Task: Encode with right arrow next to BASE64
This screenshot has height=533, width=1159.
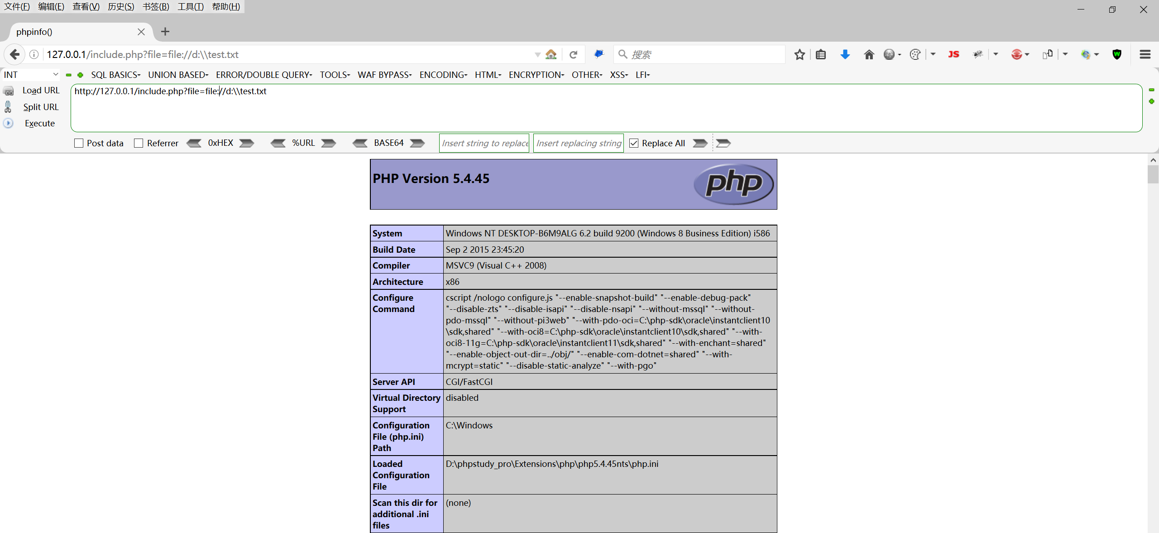Action: [x=417, y=143]
